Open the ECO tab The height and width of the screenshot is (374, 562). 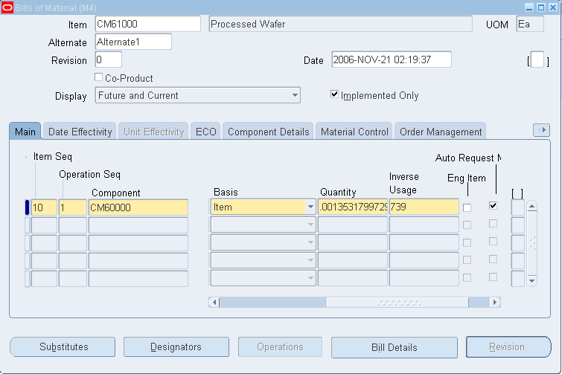205,132
